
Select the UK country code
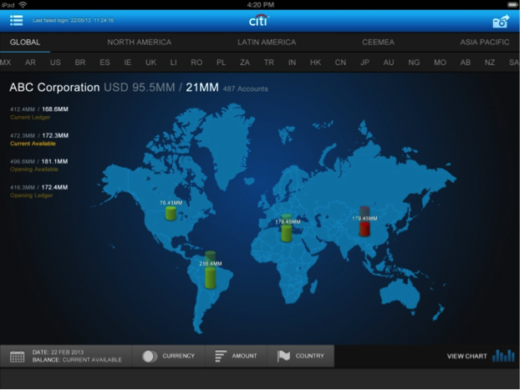[x=150, y=63]
